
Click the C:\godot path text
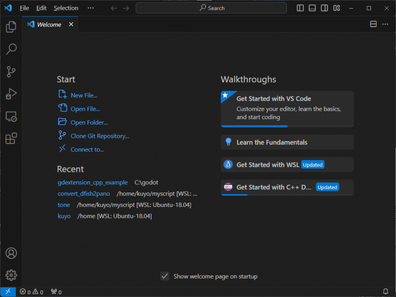point(146,183)
